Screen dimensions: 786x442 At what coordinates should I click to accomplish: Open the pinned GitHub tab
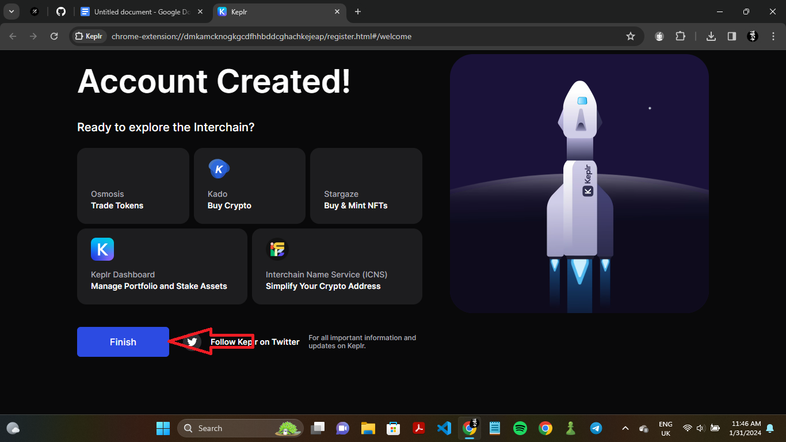point(61,12)
